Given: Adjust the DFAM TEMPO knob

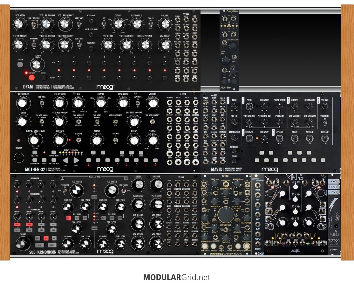Looking at the screenshot, I should 37,65.
